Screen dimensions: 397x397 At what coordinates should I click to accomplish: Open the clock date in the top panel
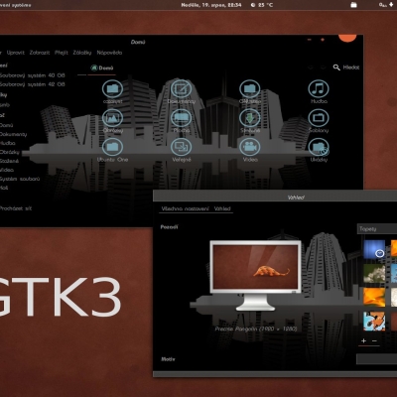point(211,5)
